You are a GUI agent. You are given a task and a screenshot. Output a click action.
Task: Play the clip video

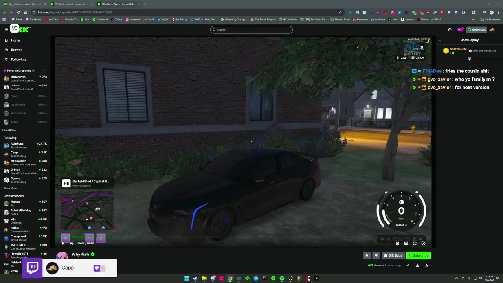63,243
